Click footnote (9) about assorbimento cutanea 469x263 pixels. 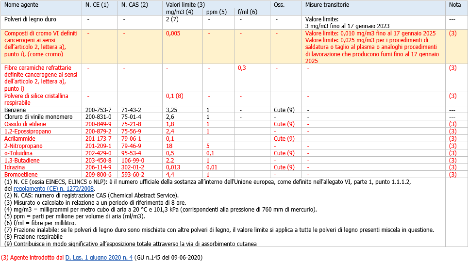tap(130, 244)
